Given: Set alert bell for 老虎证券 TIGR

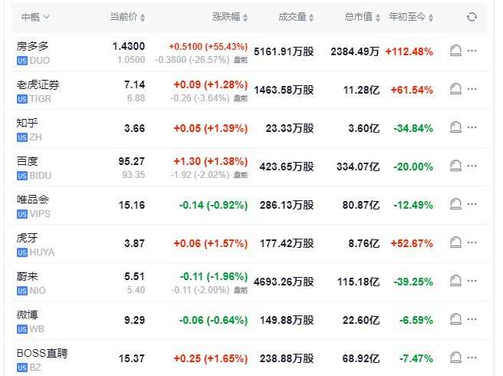Looking at the screenshot, I should click(455, 89).
